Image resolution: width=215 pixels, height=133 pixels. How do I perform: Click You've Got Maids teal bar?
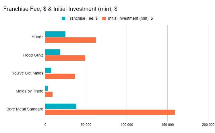click(48, 70)
